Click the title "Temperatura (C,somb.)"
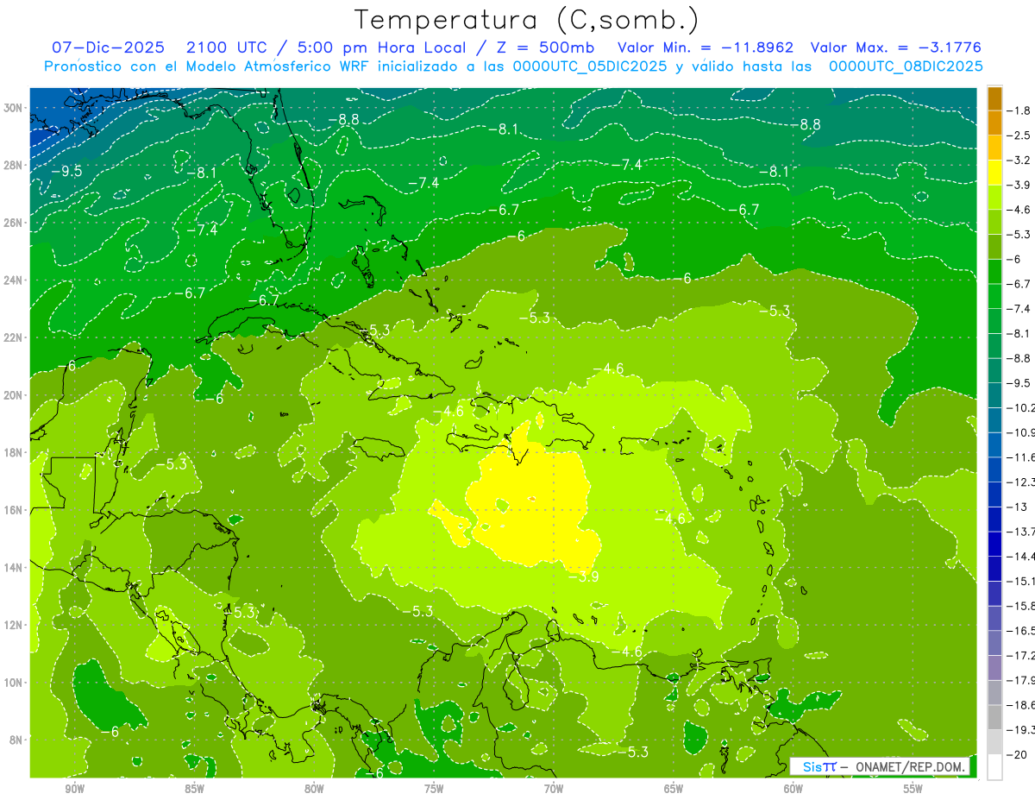 pyautogui.click(x=525, y=21)
